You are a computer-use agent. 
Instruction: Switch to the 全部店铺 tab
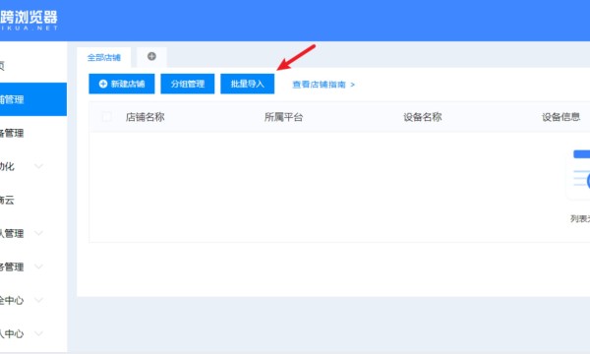pos(104,58)
